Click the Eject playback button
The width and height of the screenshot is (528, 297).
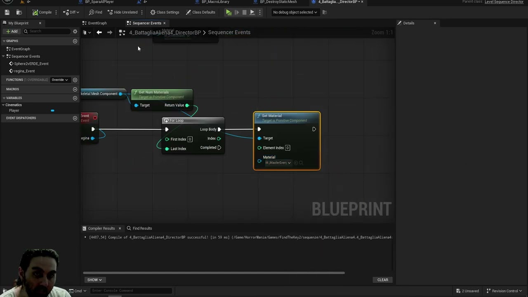tap(252, 12)
